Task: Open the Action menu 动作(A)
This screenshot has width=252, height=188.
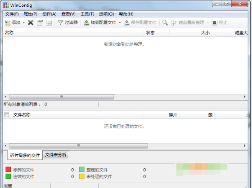Action: pos(49,14)
